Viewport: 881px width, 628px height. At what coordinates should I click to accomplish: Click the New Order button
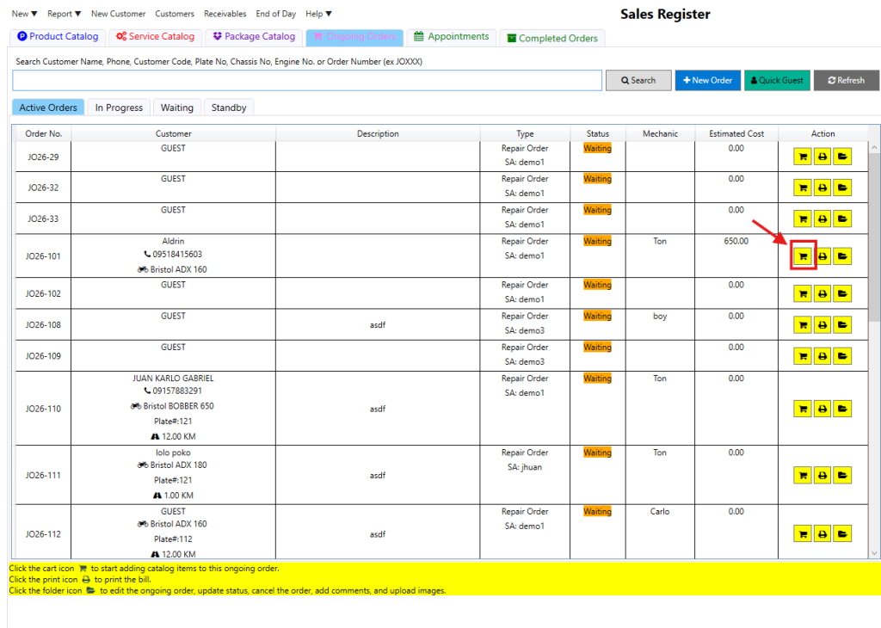click(x=707, y=80)
